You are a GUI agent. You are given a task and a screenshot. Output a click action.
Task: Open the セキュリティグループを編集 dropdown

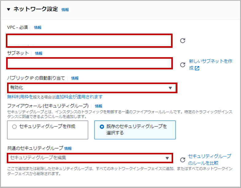(x=90, y=158)
